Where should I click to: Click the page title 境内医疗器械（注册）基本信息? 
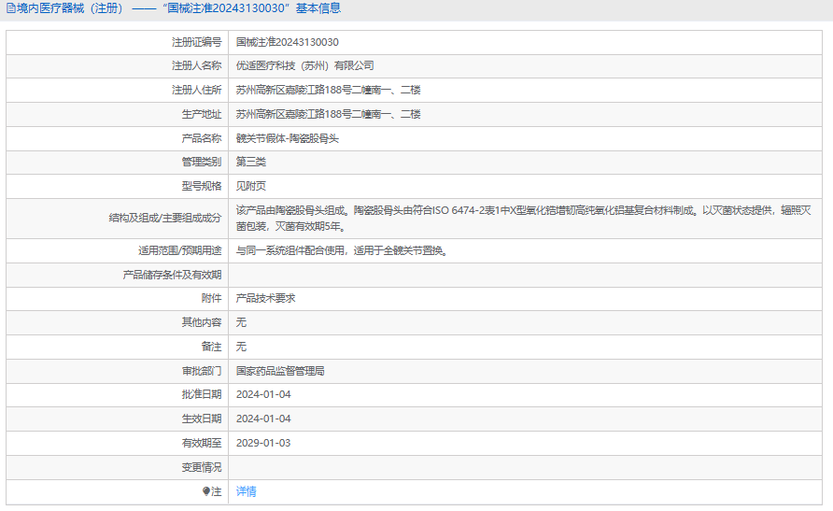178,8
